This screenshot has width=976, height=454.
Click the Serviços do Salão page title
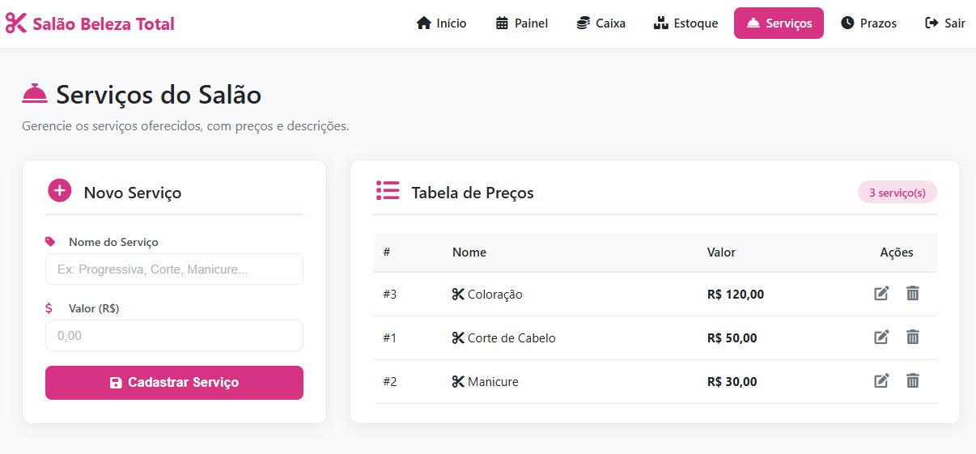[159, 95]
